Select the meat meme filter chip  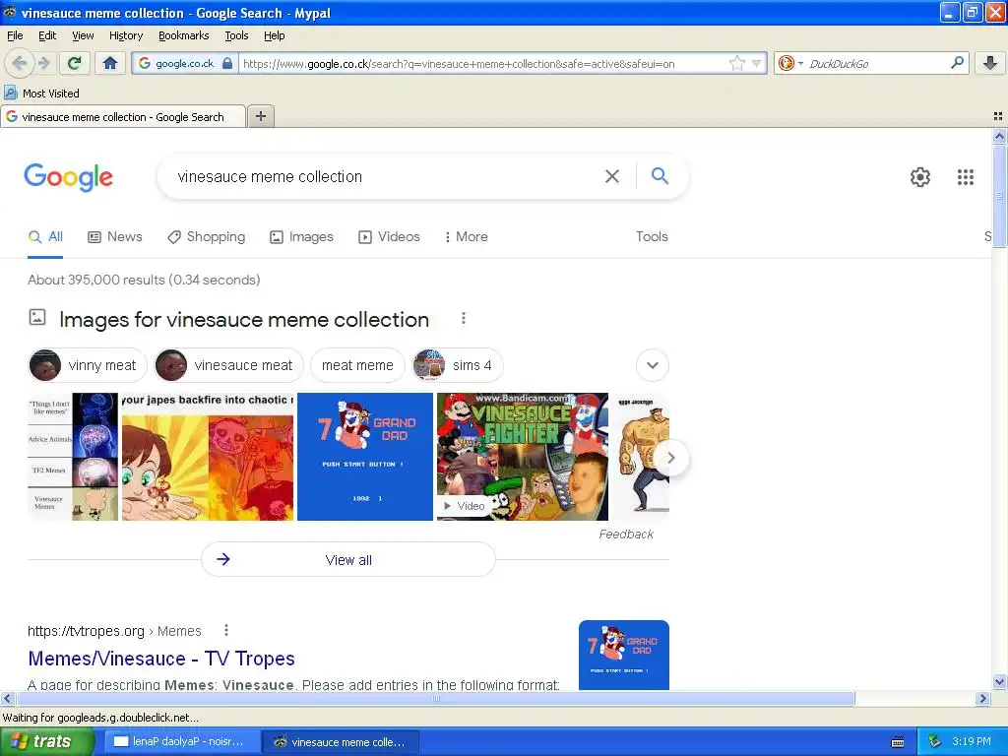tap(357, 365)
